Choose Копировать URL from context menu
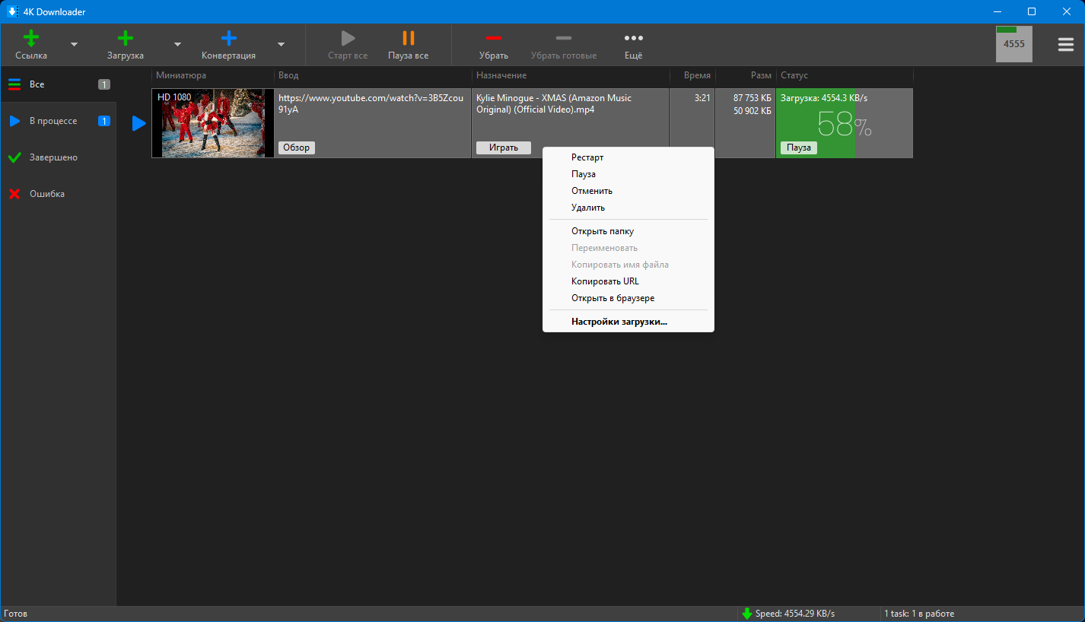Image resolution: width=1085 pixels, height=622 pixels. coord(605,281)
